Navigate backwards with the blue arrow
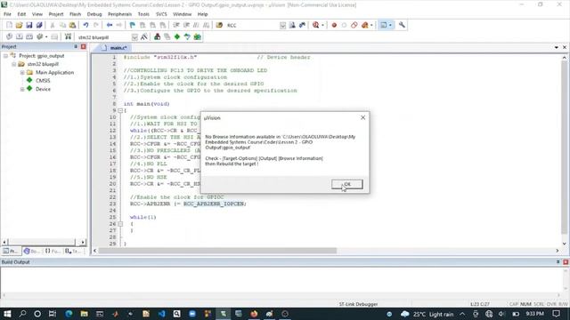Viewport: 570px width, 320px height. click(109, 25)
